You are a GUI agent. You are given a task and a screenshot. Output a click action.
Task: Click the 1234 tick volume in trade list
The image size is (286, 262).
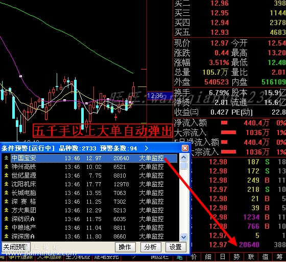coord(251,217)
